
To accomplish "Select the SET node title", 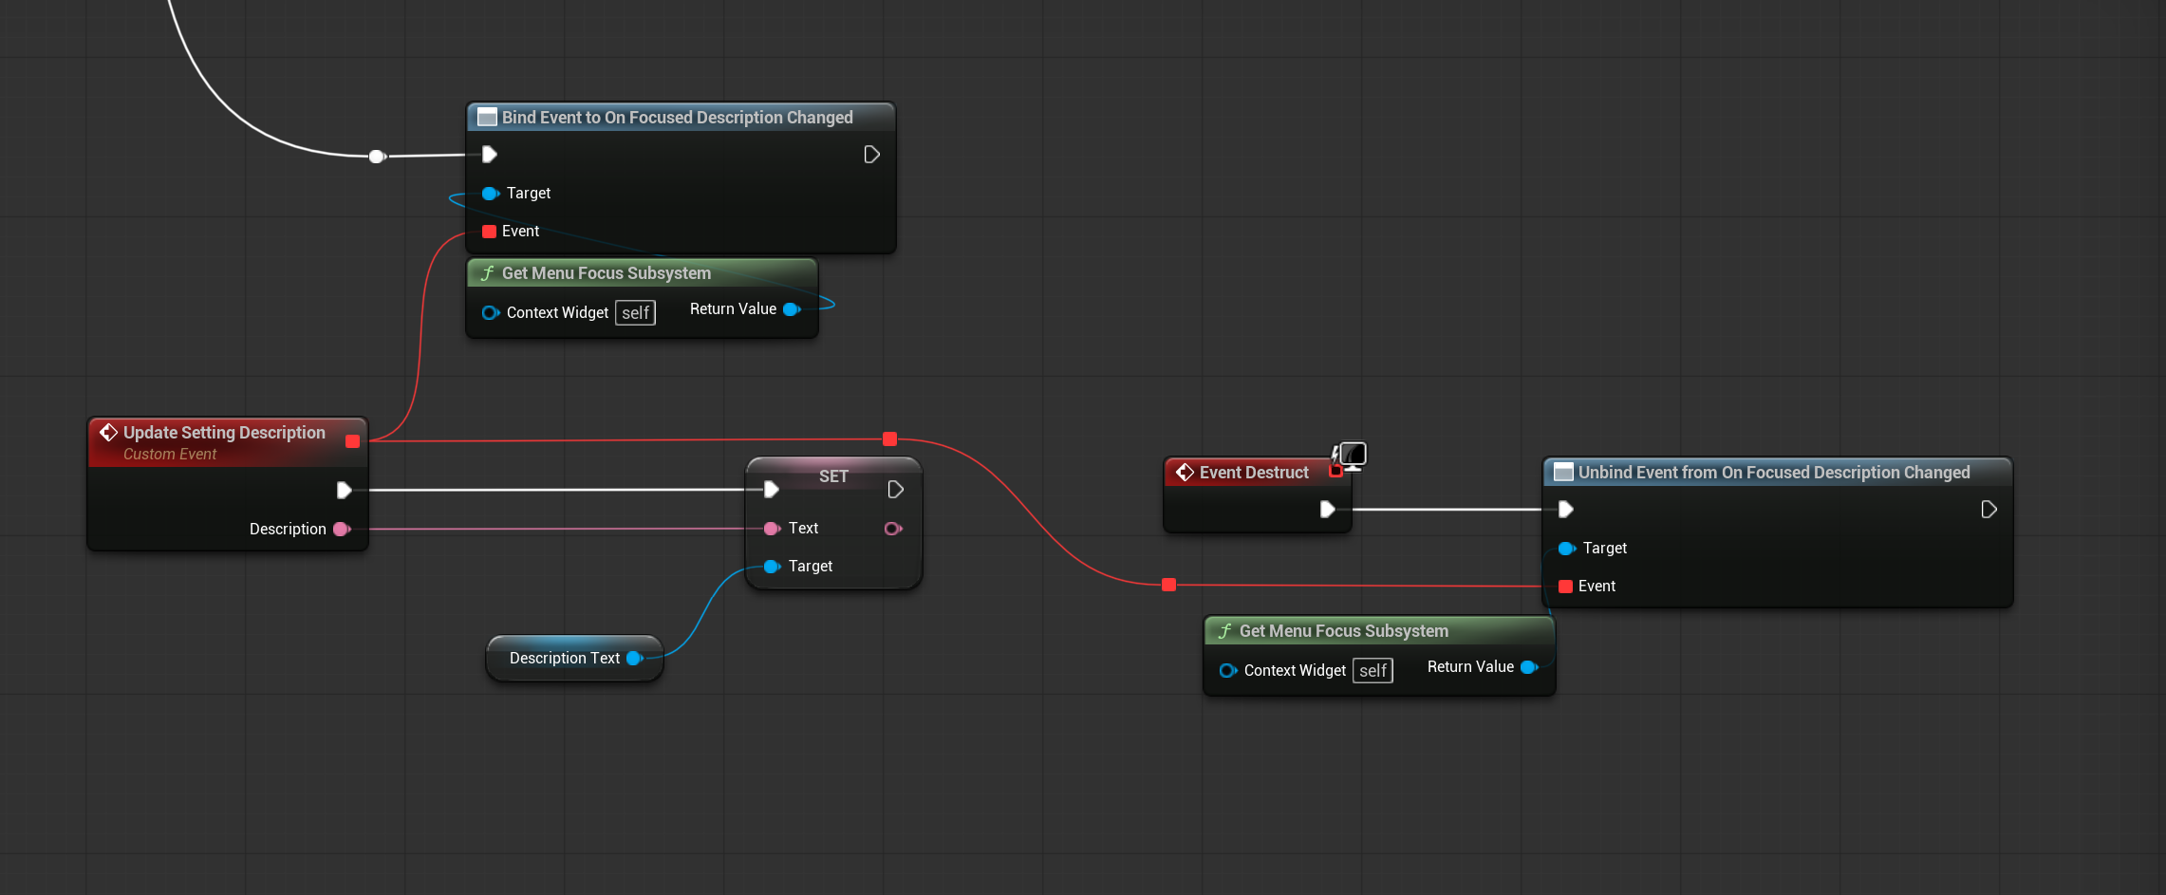I will (833, 476).
